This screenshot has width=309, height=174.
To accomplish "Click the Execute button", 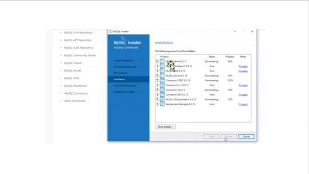I will point(229,136).
